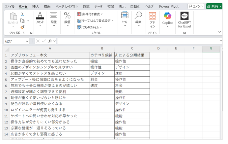Select row 7 header
The width and height of the screenshot is (228, 144).
(6, 92)
